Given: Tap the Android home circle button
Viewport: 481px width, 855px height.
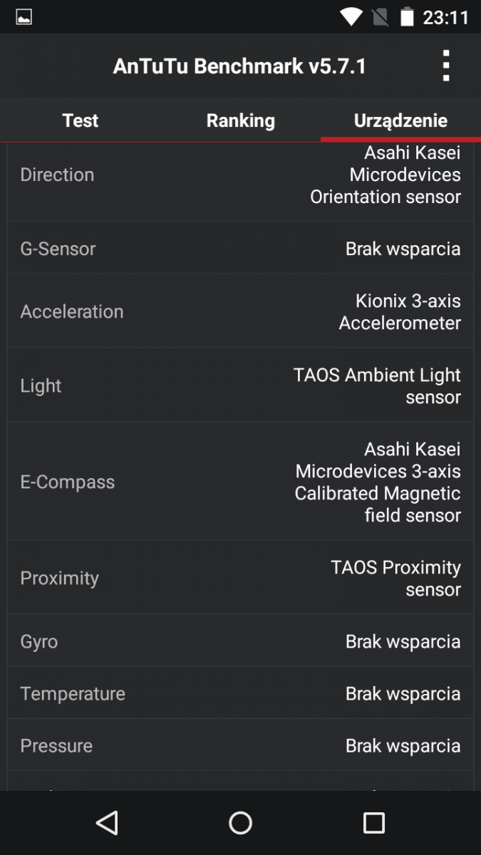Looking at the screenshot, I should 241,823.
